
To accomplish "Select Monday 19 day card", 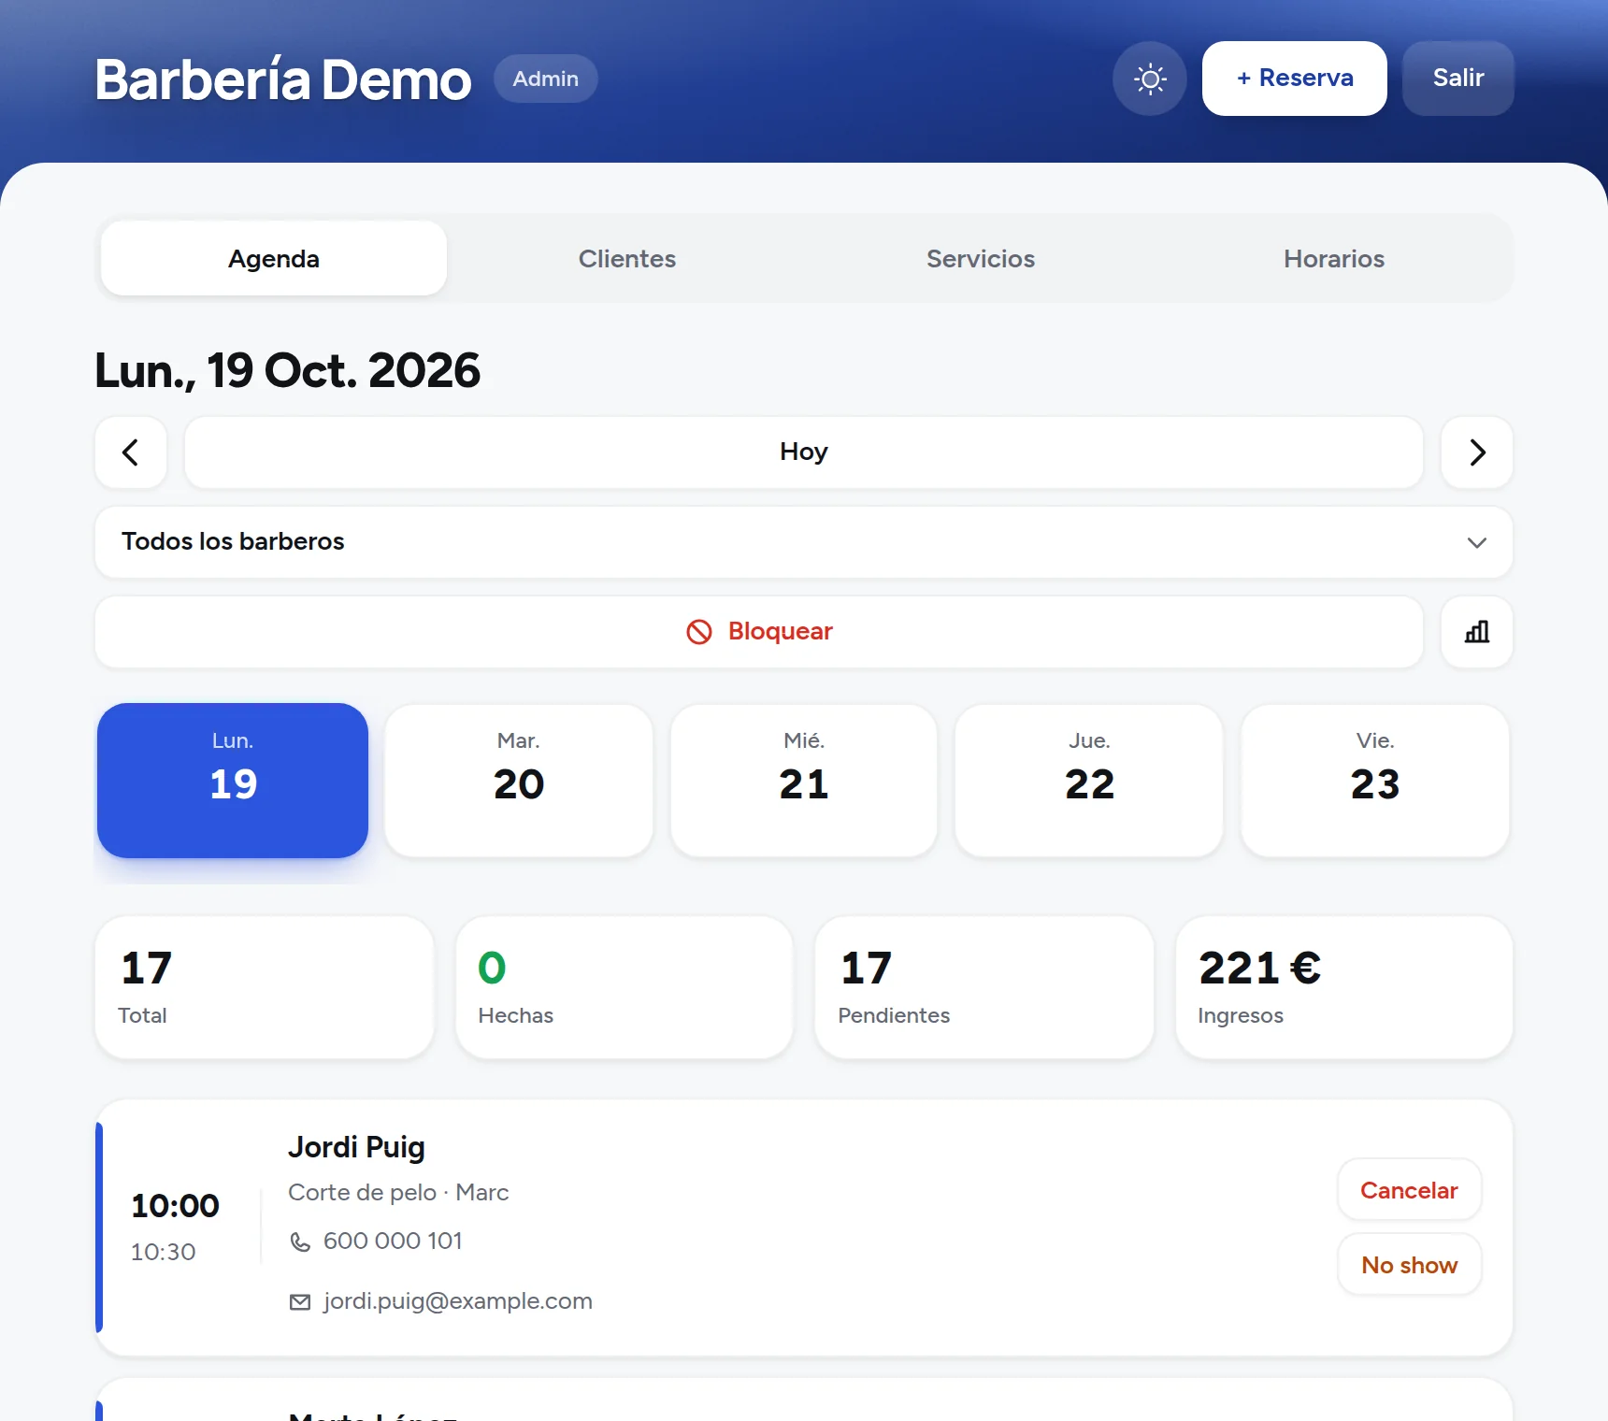I will pos(233,781).
